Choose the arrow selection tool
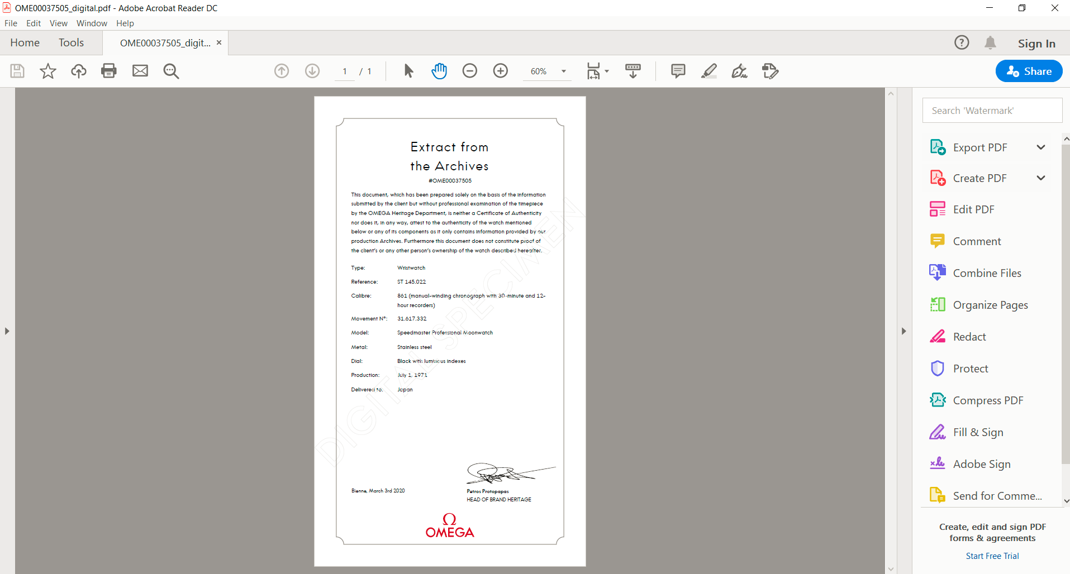The height and width of the screenshot is (574, 1070). pos(408,71)
